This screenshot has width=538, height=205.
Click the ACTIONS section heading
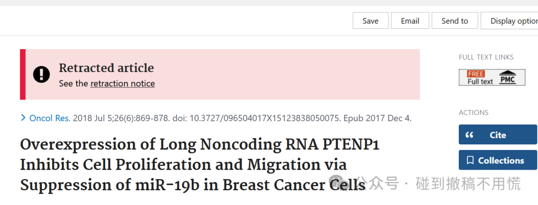tap(474, 112)
